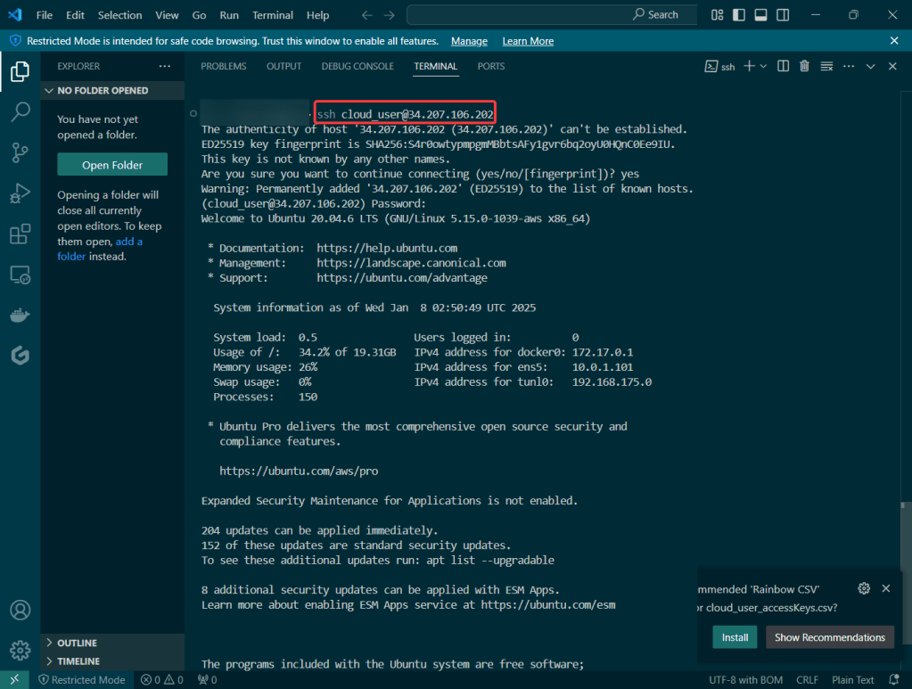This screenshot has width=912, height=689.
Task: Toggle the secondary side bar layout
Action: pyautogui.click(x=782, y=14)
